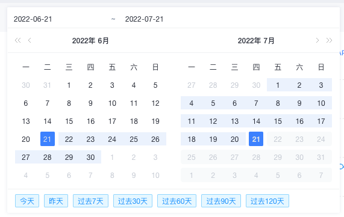
Task: Select the 过去60天 preset
Action: click(x=177, y=201)
